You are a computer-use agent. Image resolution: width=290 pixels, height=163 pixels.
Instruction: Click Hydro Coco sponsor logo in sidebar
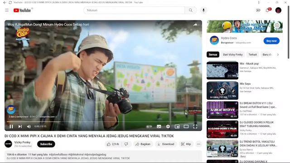pos(214,40)
